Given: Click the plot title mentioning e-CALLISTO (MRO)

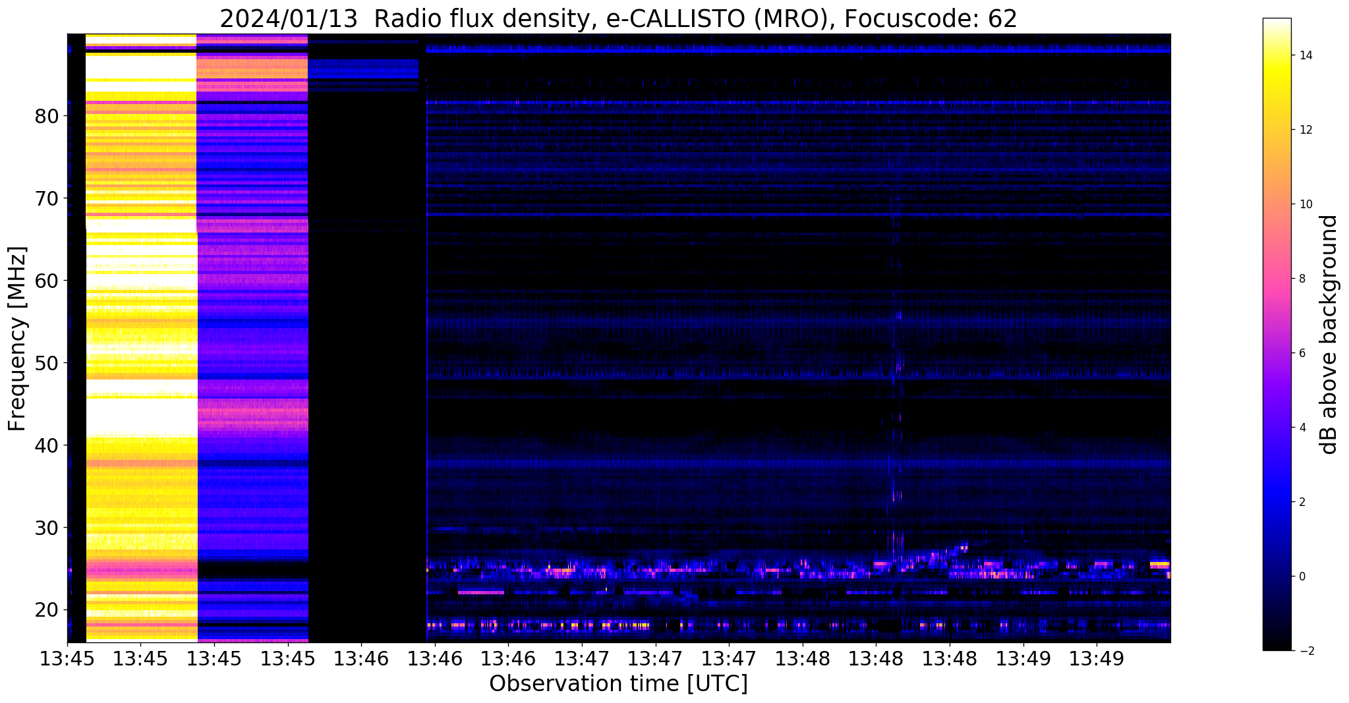Looking at the screenshot, I should 618,18.
